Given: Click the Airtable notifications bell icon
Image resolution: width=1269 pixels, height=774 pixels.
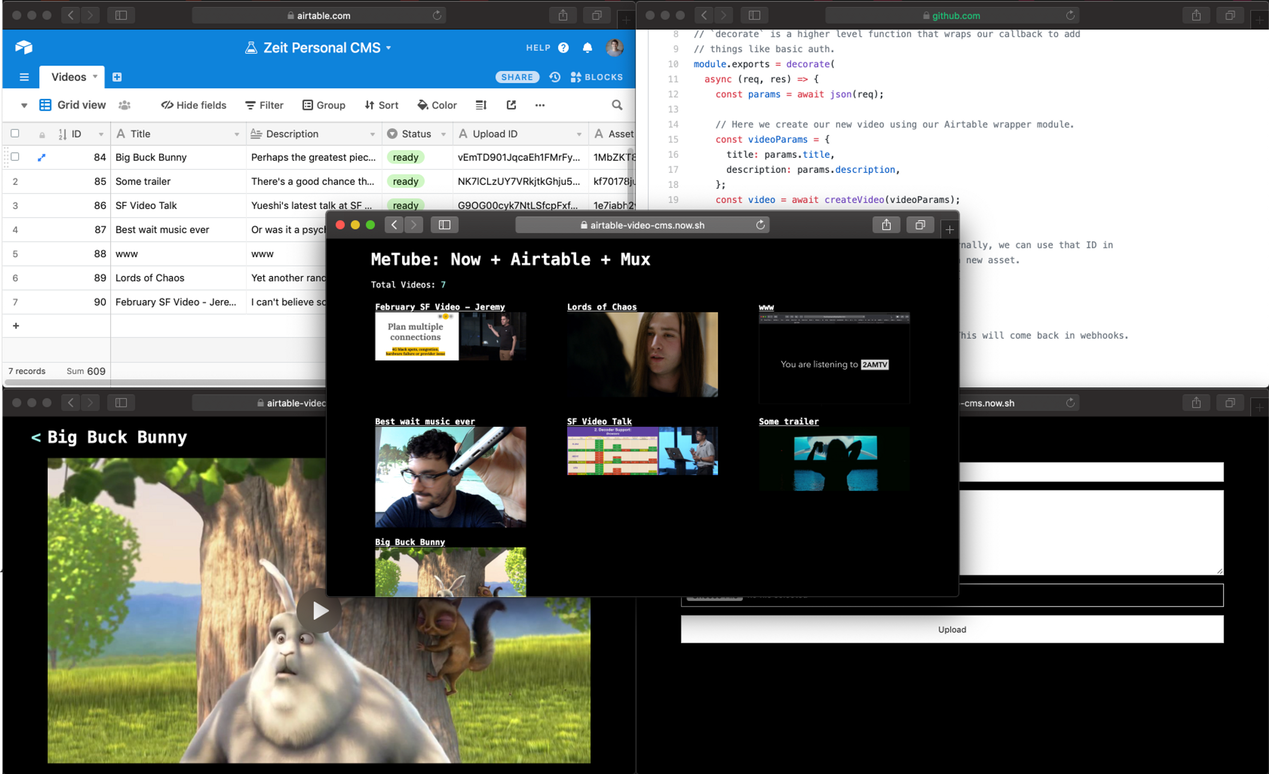Looking at the screenshot, I should [587, 48].
